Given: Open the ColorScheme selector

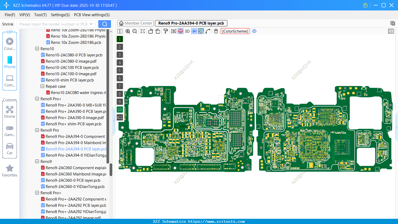Looking at the screenshot, I should point(235,31).
